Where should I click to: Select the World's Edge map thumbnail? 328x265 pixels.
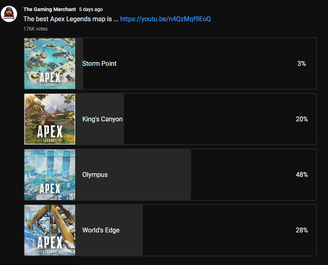coord(50,230)
